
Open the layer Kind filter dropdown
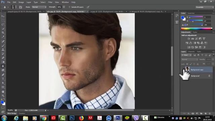pyautogui.click(x=186, y=55)
